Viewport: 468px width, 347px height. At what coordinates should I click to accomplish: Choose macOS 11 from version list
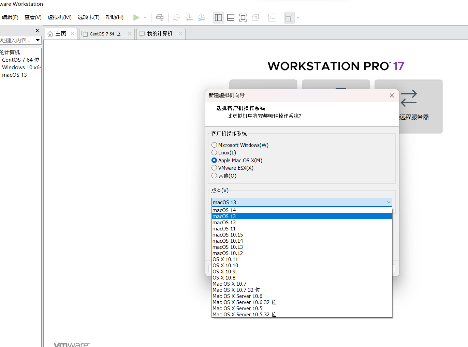302,229
